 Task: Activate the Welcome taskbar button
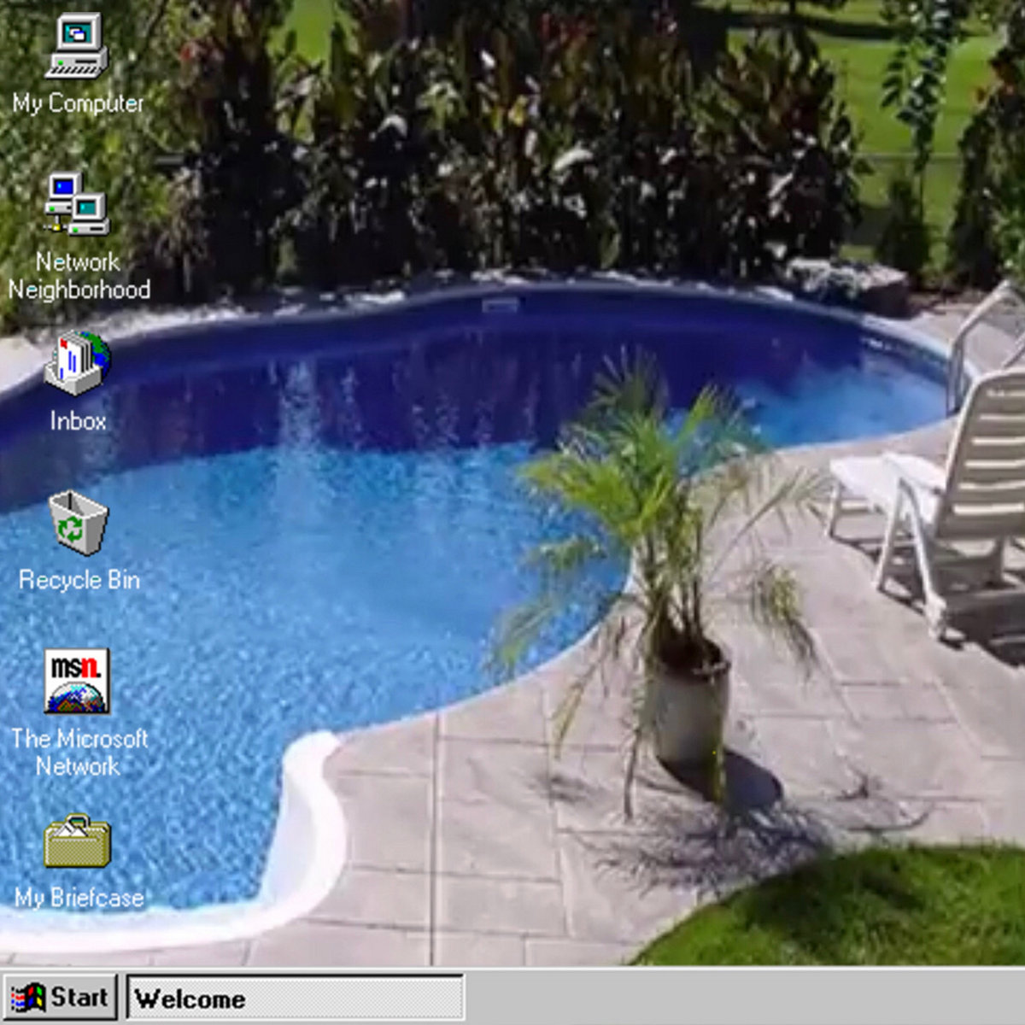(295, 998)
